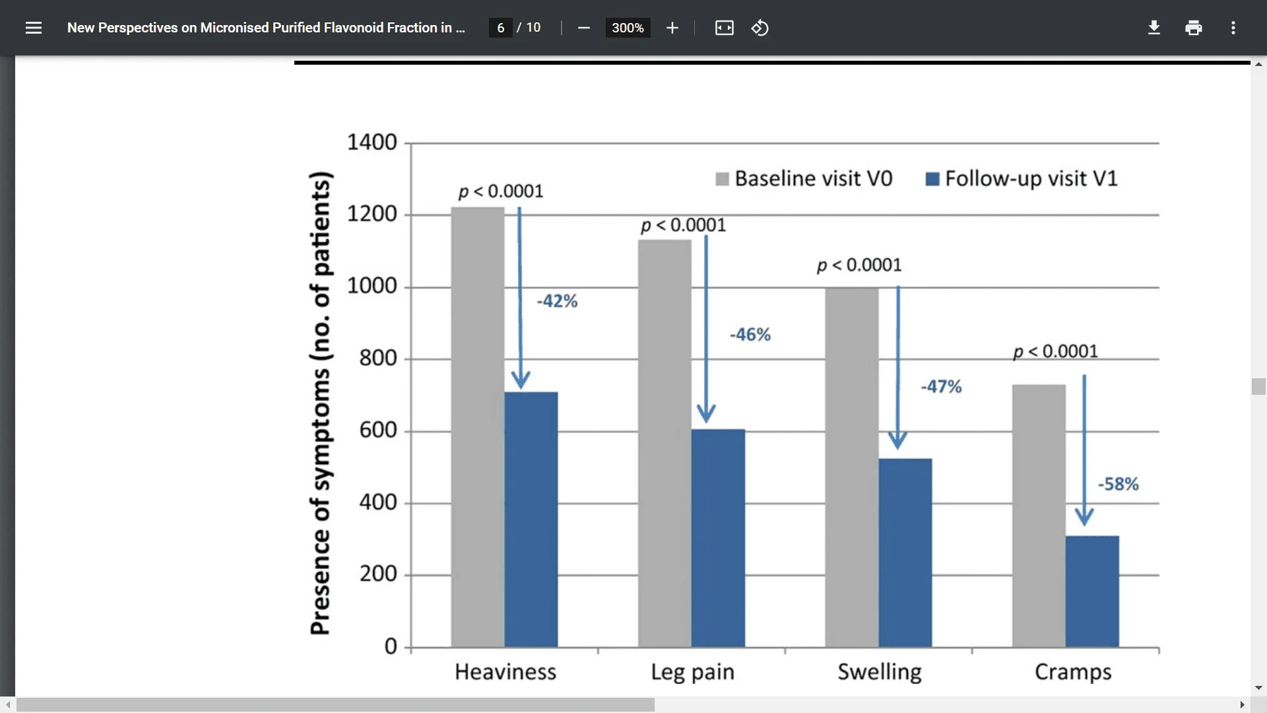Screen dimensions: 1267x713
Task: Click the total page count 10
Action: (533, 28)
